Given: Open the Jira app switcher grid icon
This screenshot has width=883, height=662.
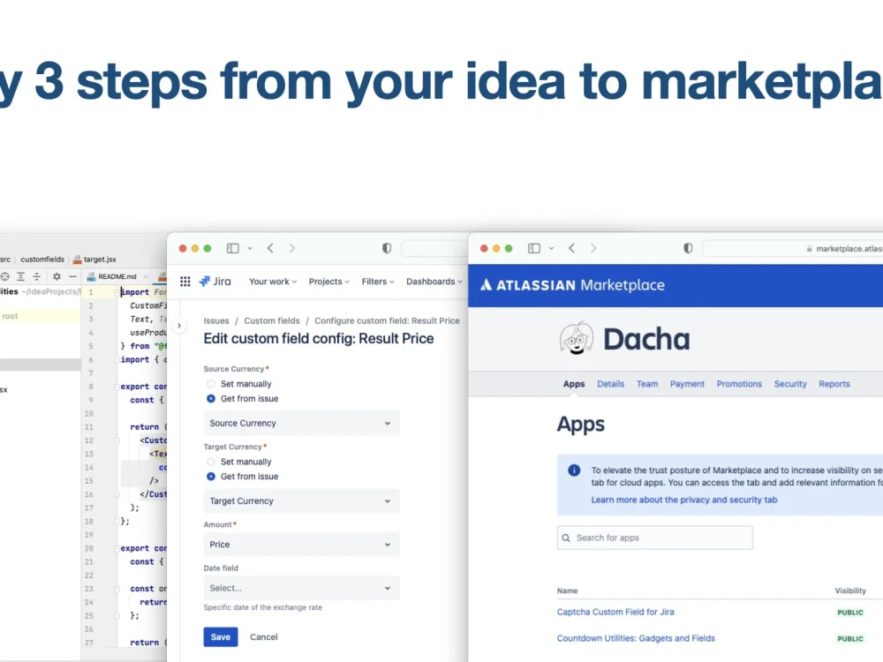Looking at the screenshot, I should point(185,281).
